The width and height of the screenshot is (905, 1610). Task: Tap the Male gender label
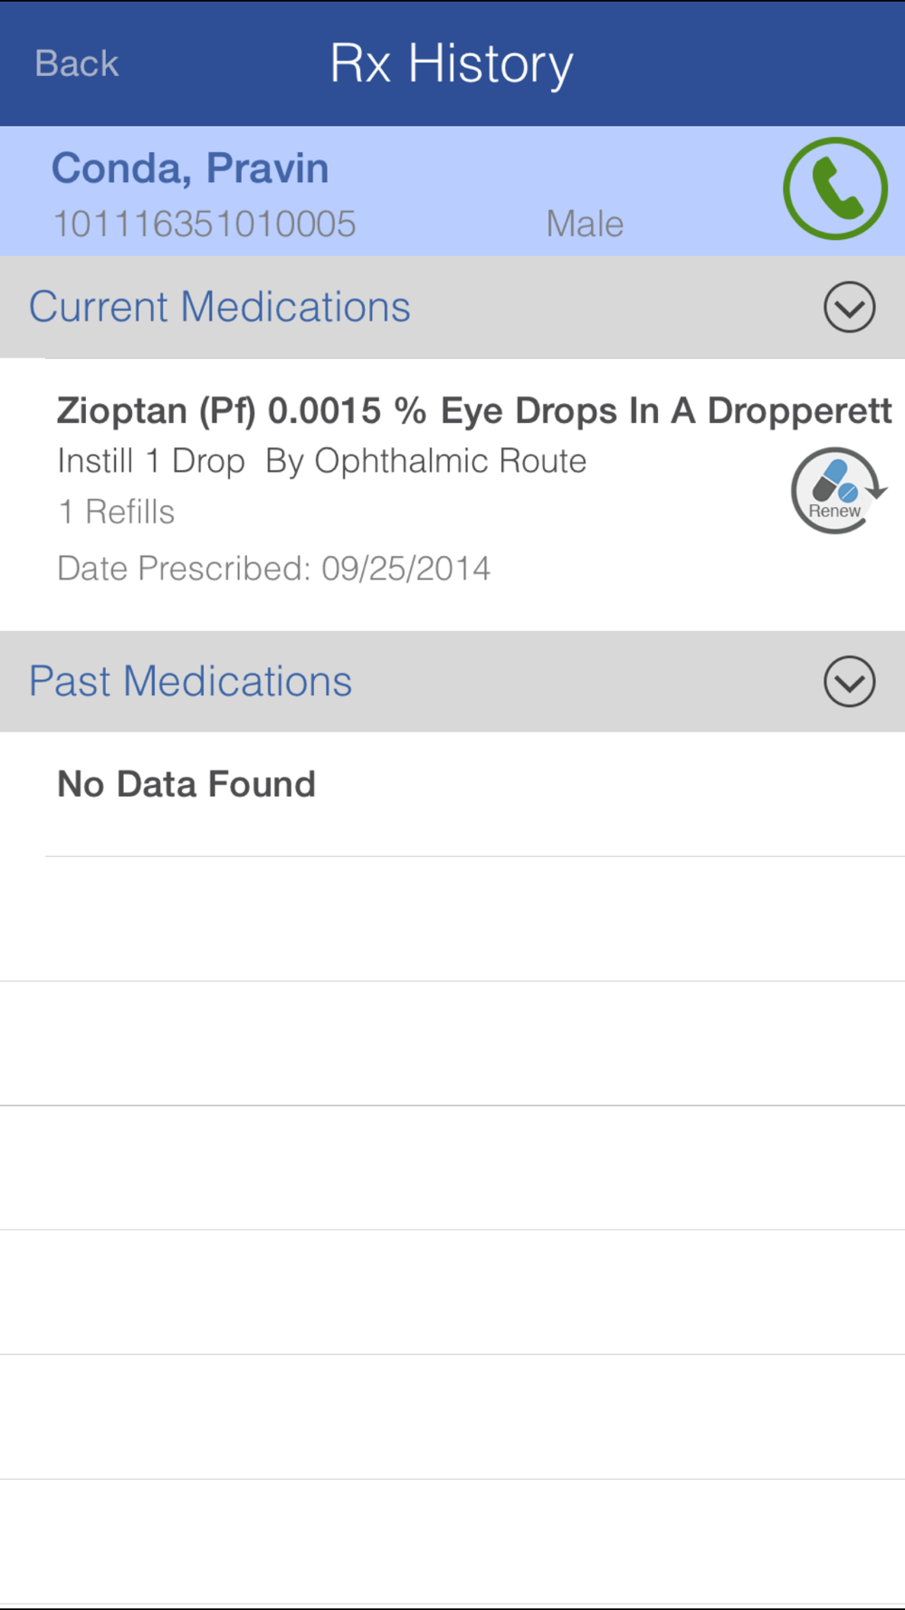585,224
